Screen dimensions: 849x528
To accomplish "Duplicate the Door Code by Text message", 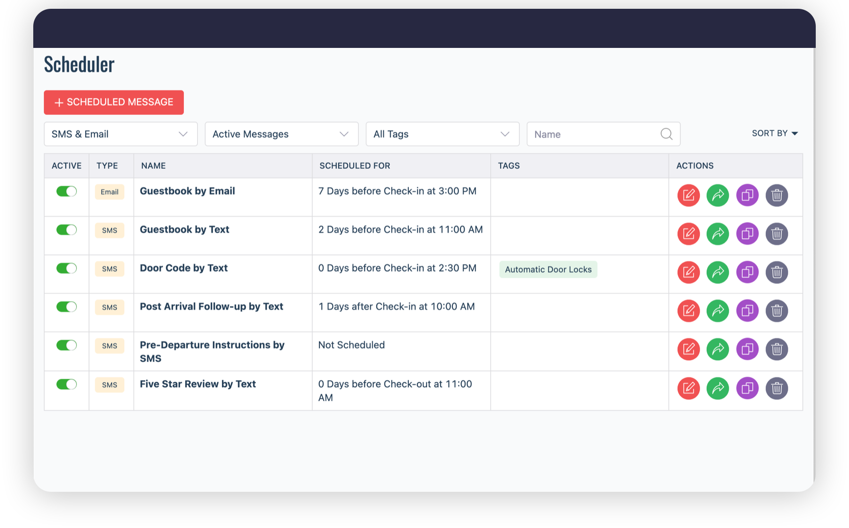I will coord(747,272).
